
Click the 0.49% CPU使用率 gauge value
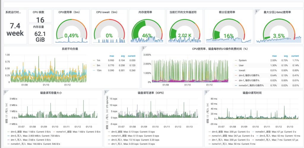coord(72,36)
